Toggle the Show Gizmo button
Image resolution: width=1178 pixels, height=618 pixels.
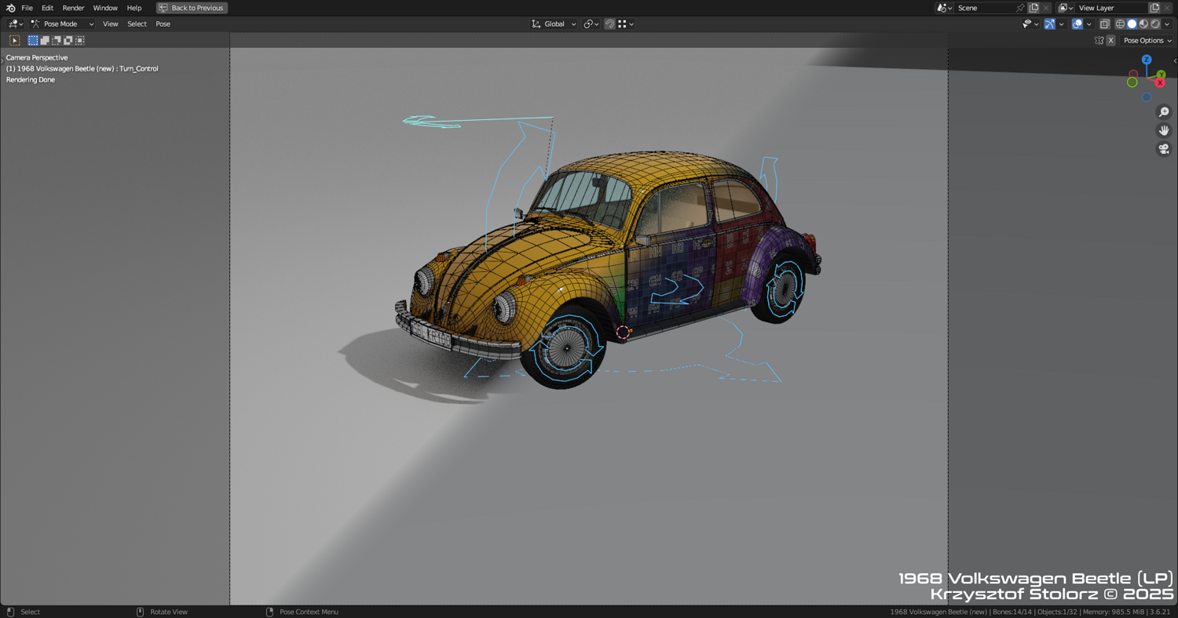(1050, 24)
